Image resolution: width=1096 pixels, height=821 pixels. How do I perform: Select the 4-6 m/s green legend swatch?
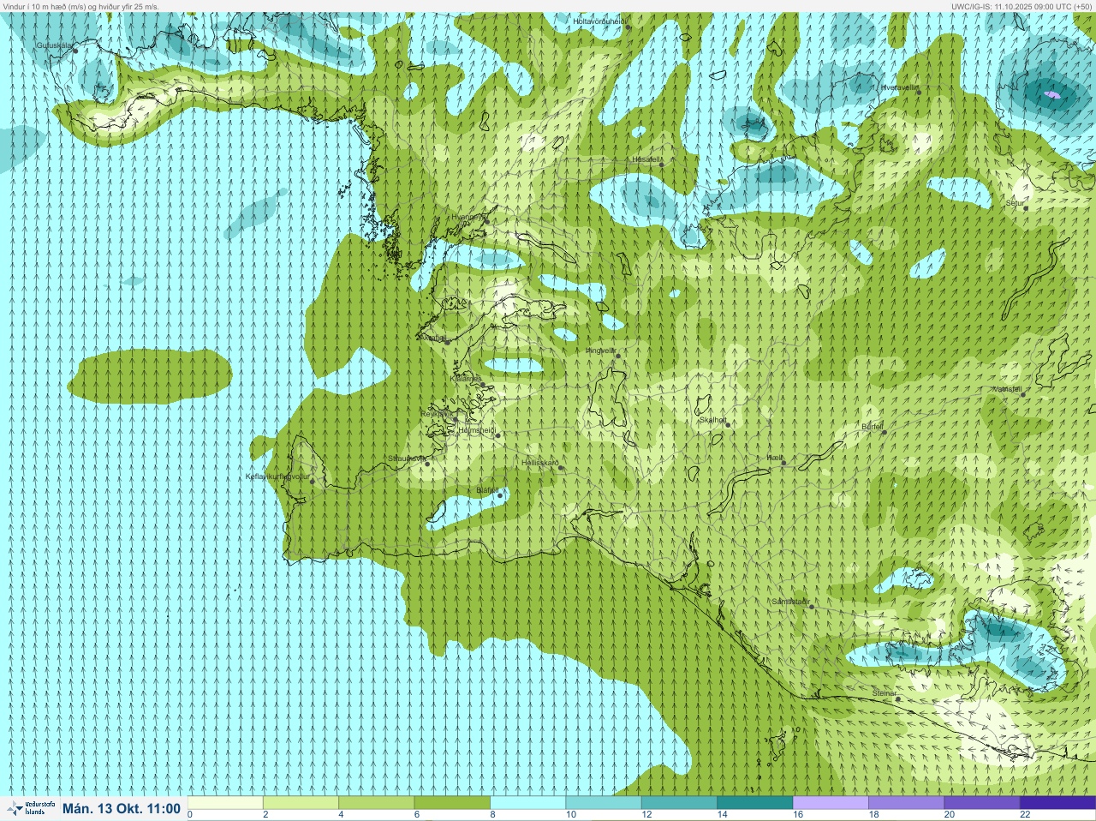[x=376, y=803]
